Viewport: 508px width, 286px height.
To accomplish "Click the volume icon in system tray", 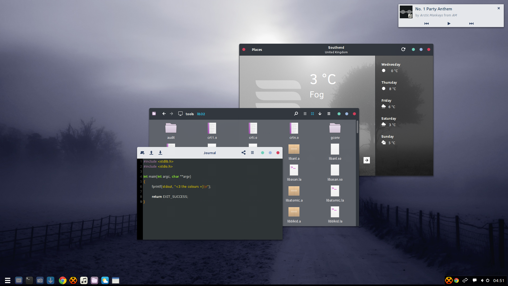I will pyautogui.click(x=482, y=280).
